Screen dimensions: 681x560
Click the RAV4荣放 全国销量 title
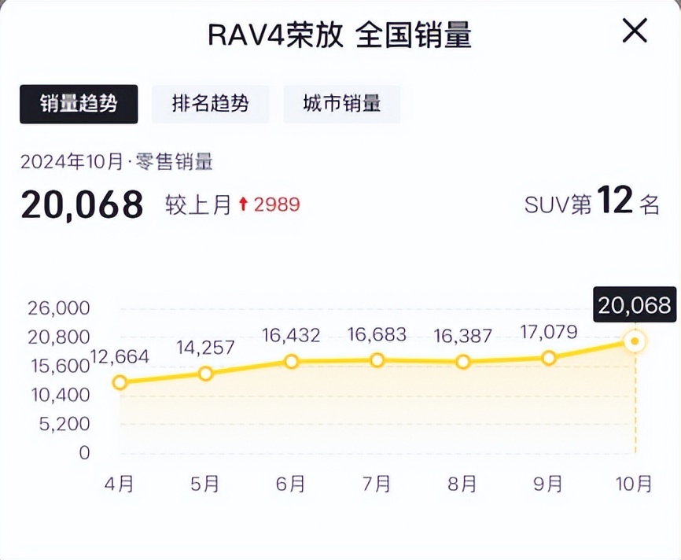[x=340, y=35]
